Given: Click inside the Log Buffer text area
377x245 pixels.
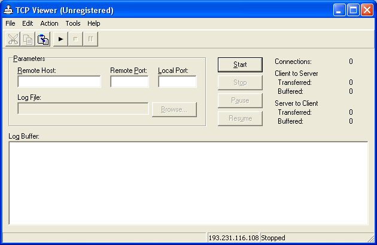Looking at the screenshot, I should (188, 183).
